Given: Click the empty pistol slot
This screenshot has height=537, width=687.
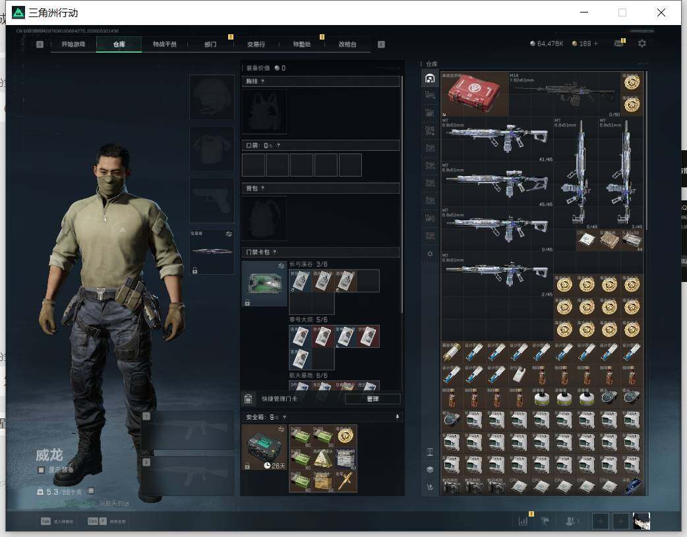Looking at the screenshot, I should coord(212,200).
